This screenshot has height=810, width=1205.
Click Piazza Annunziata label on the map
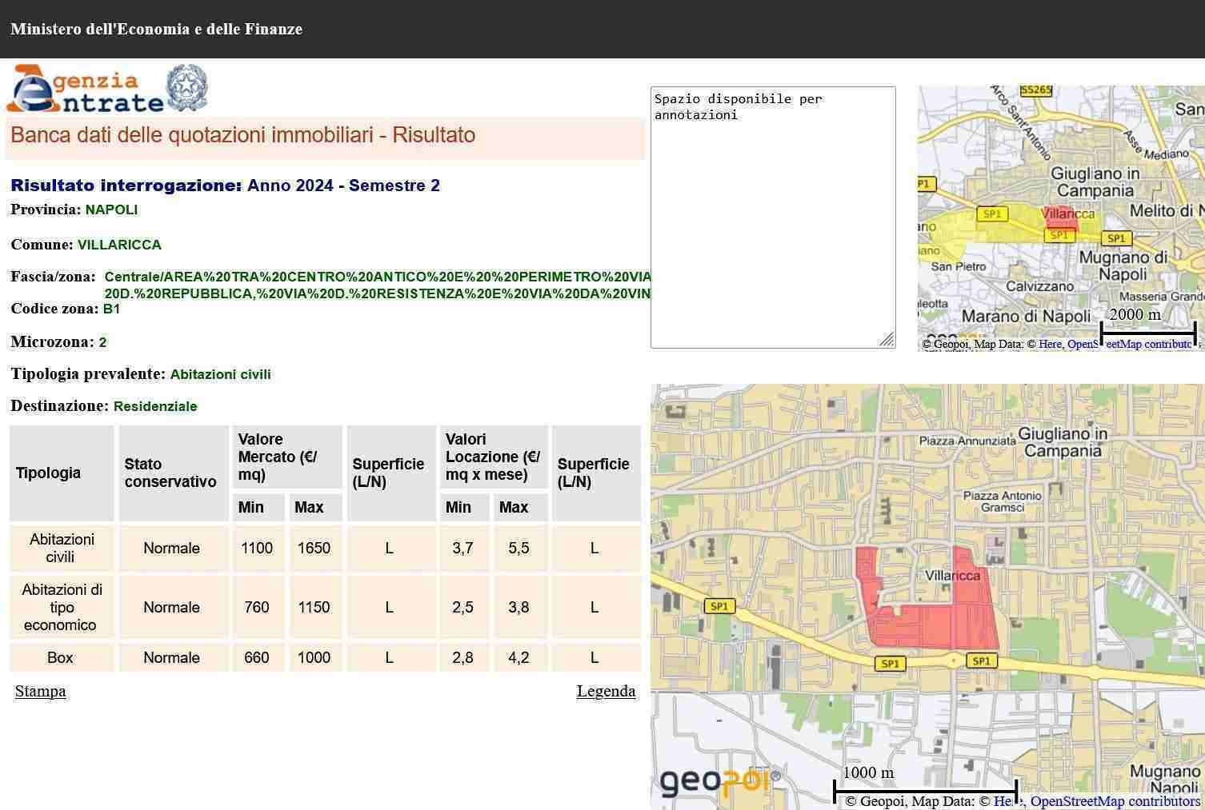point(967,441)
